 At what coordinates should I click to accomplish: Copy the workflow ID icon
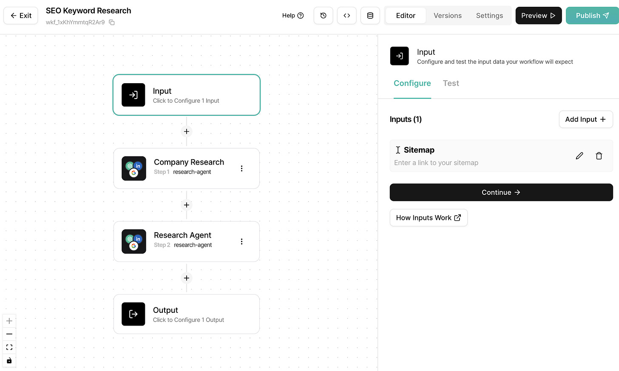(x=111, y=22)
